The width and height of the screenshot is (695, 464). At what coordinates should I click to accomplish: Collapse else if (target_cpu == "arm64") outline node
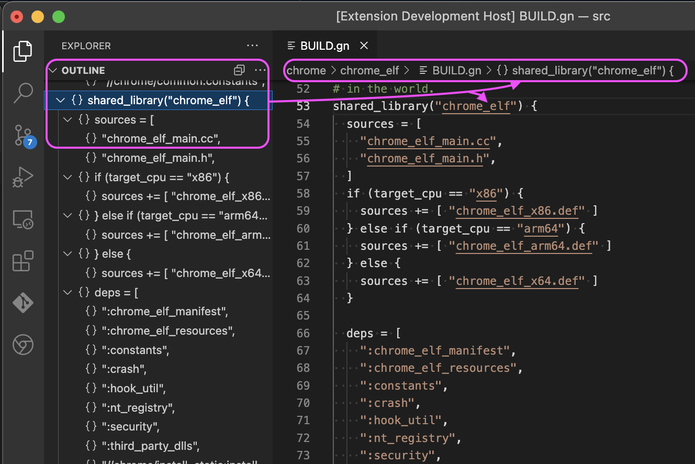point(67,216)
